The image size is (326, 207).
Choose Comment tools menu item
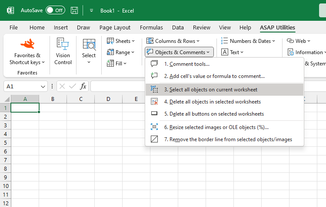pyautogui.click(x=225, y=64)
